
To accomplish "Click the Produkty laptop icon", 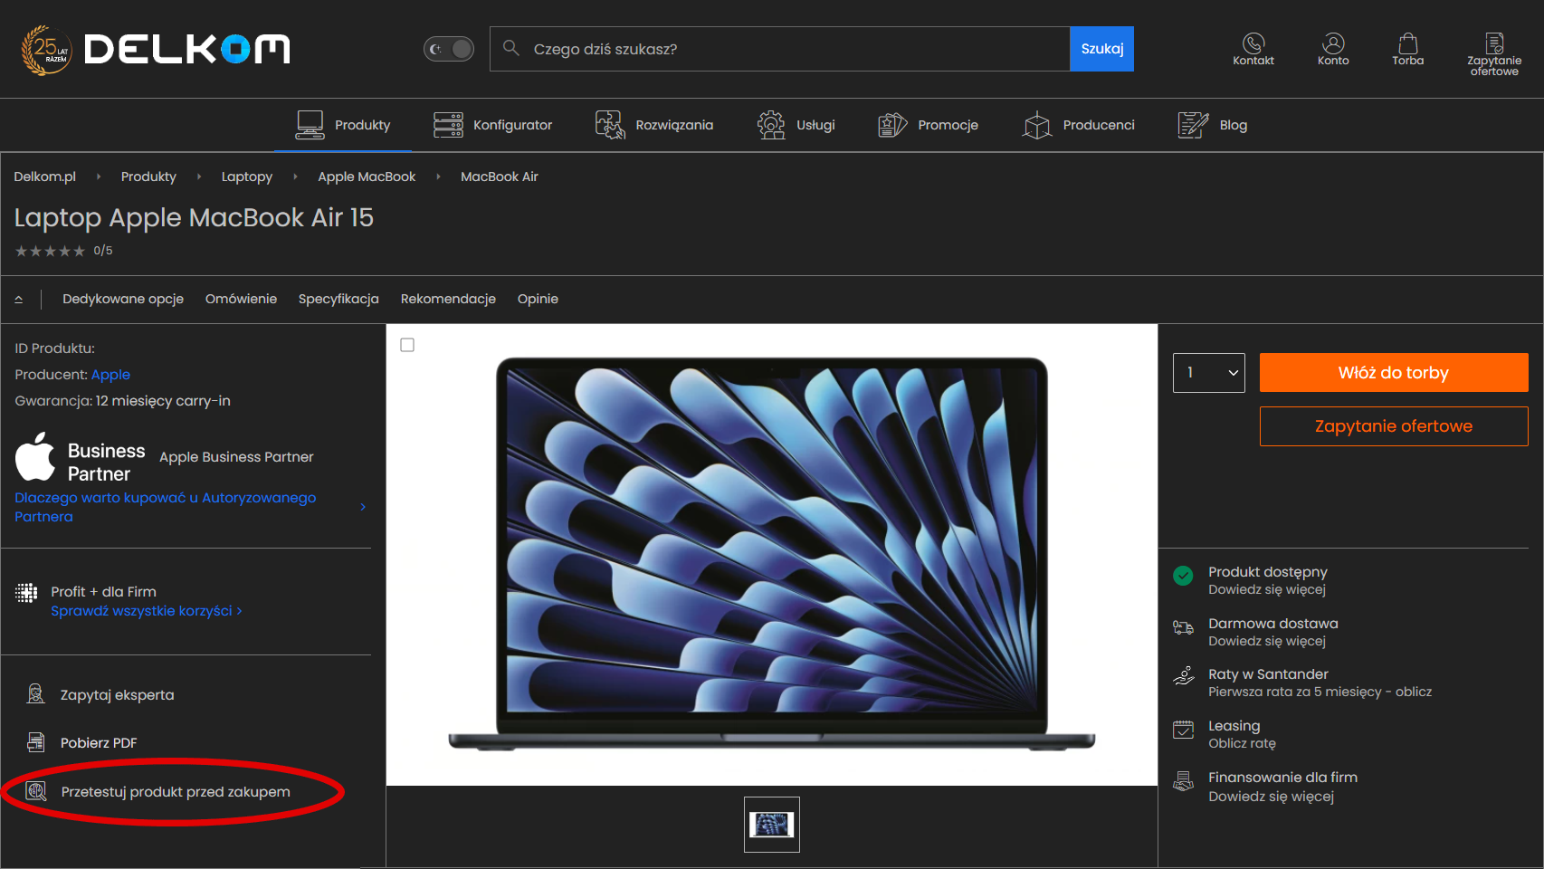I will pos(310,125).
